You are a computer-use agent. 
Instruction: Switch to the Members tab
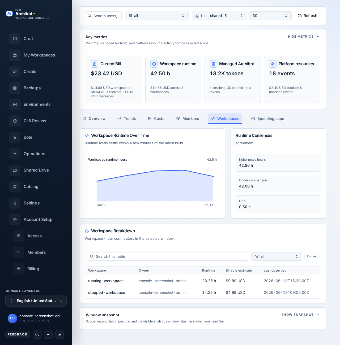[188, 119]
